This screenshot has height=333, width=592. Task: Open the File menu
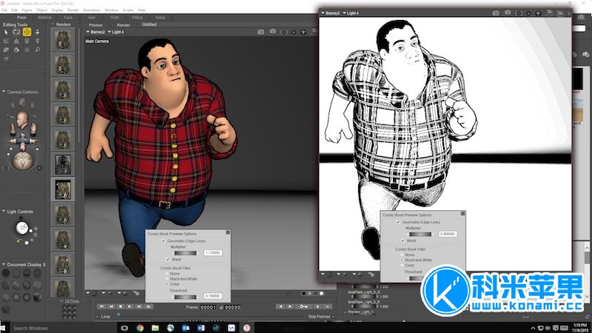(x=4, y=10)
